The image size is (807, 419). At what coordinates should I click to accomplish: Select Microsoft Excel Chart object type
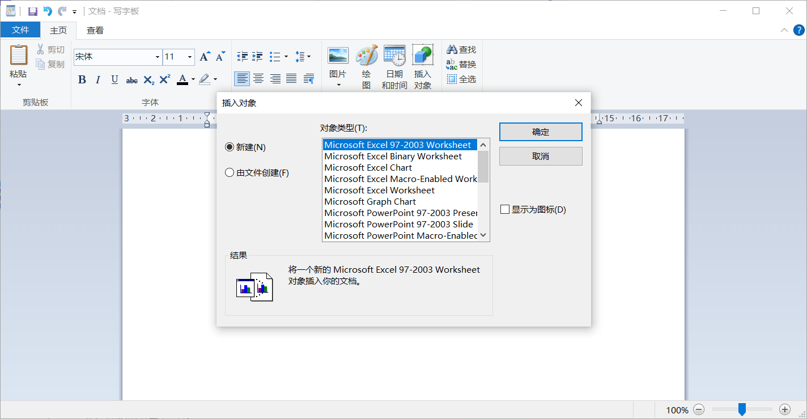pos(400,168)
